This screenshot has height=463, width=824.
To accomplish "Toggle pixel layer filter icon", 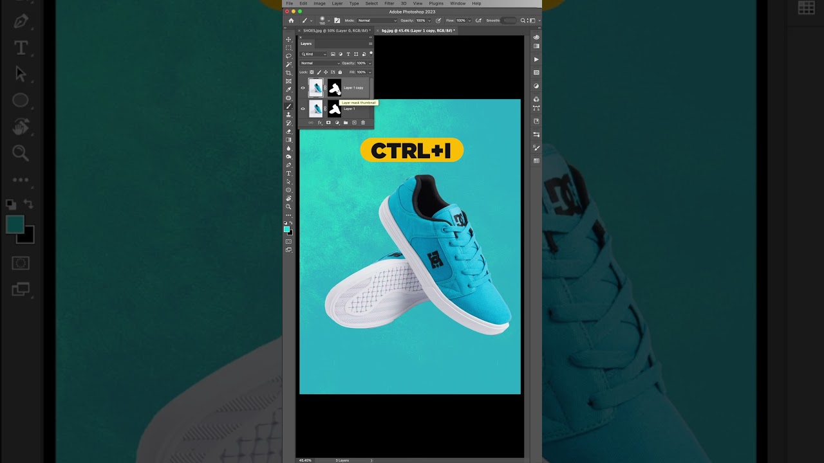I will [333, 54].
